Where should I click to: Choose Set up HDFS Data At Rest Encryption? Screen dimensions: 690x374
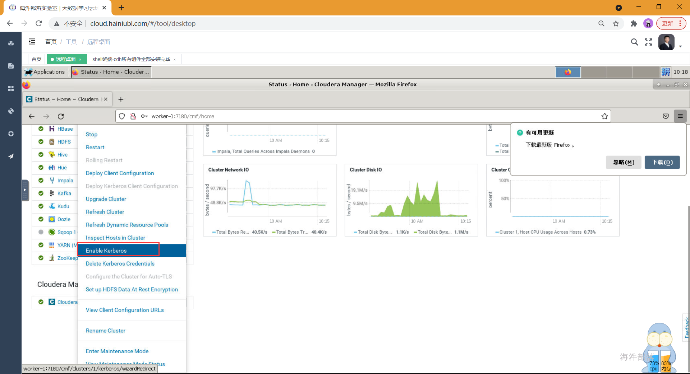point(132,289)
